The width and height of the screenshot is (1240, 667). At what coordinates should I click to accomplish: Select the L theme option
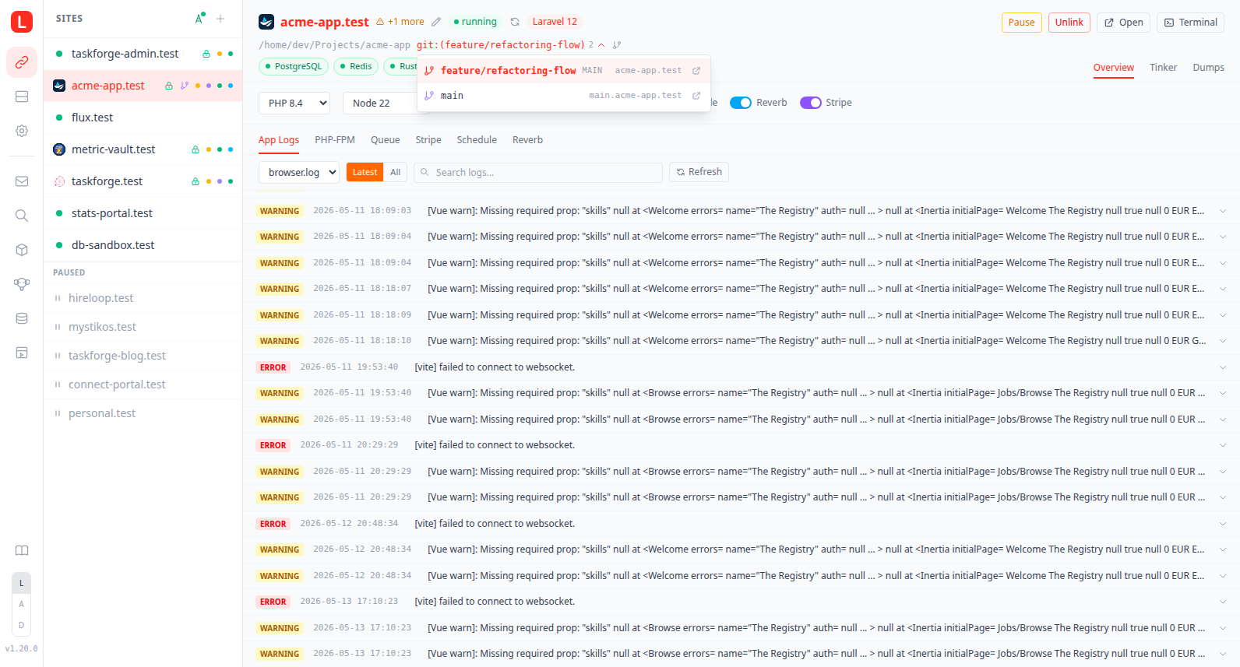[x=22, y=583]
